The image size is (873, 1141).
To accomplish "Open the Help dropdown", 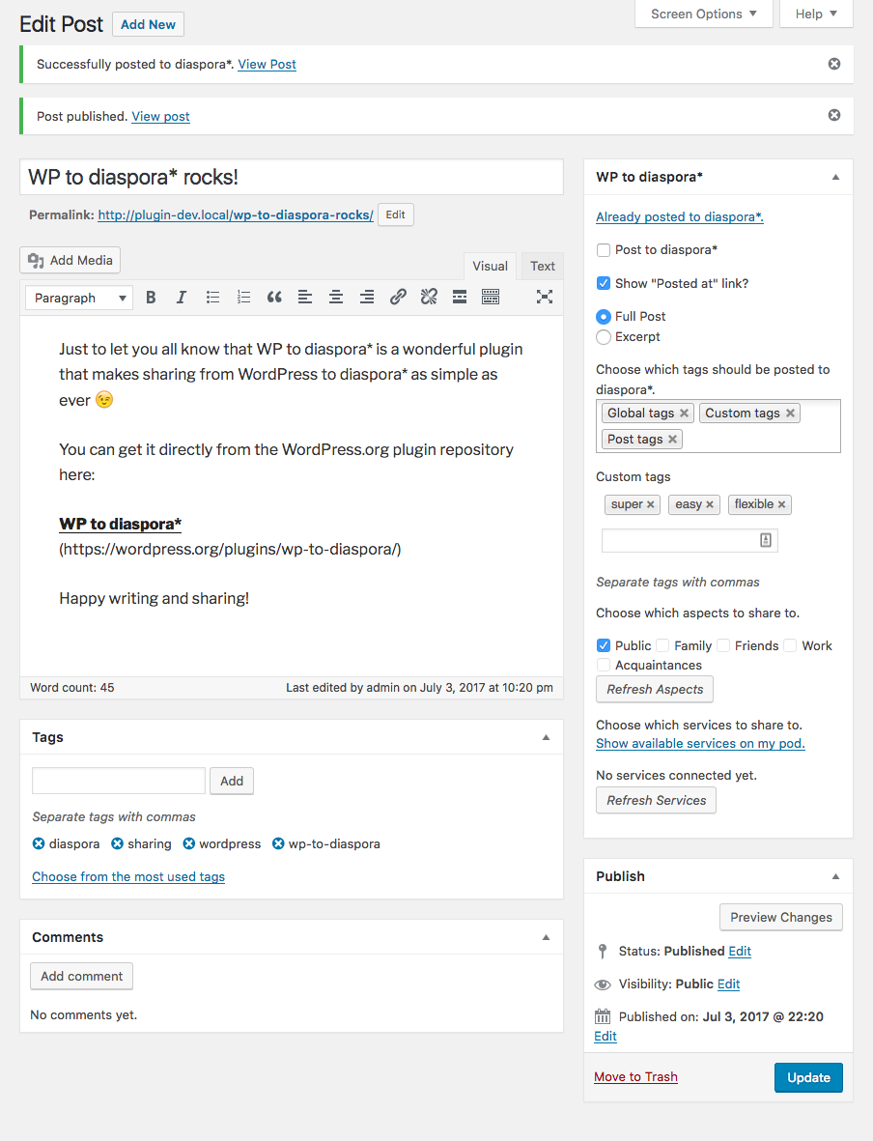I will click(x=815, y=14).
